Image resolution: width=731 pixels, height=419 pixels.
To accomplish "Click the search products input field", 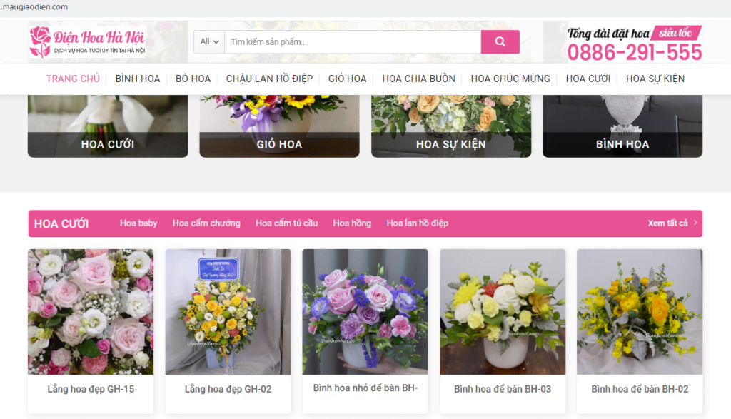I will pyautogui.click(x=350, y=42).
